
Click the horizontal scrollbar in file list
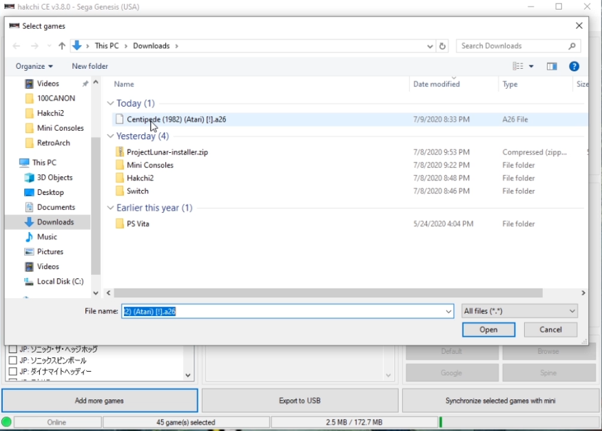coord(329,293)
